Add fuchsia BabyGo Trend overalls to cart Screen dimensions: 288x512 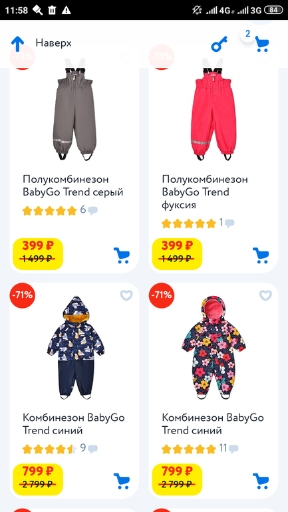[x=261, y=255]
